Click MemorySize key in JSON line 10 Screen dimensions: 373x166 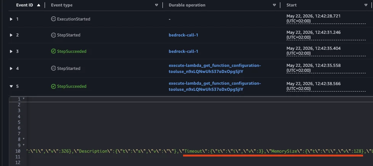tap(284, 151)
